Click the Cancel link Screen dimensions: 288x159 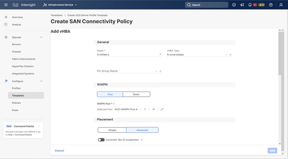[59, 150]
